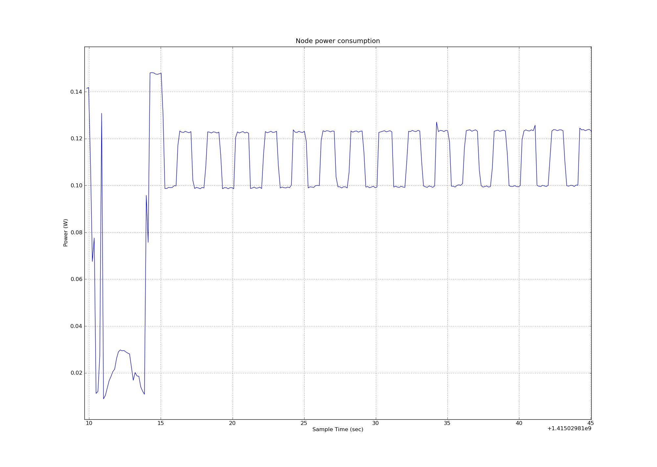Image resolution: width=657 pixels, height=467 pixels.
Task: Click the x-axis tick label 30
Action: [x=375, y=423]
